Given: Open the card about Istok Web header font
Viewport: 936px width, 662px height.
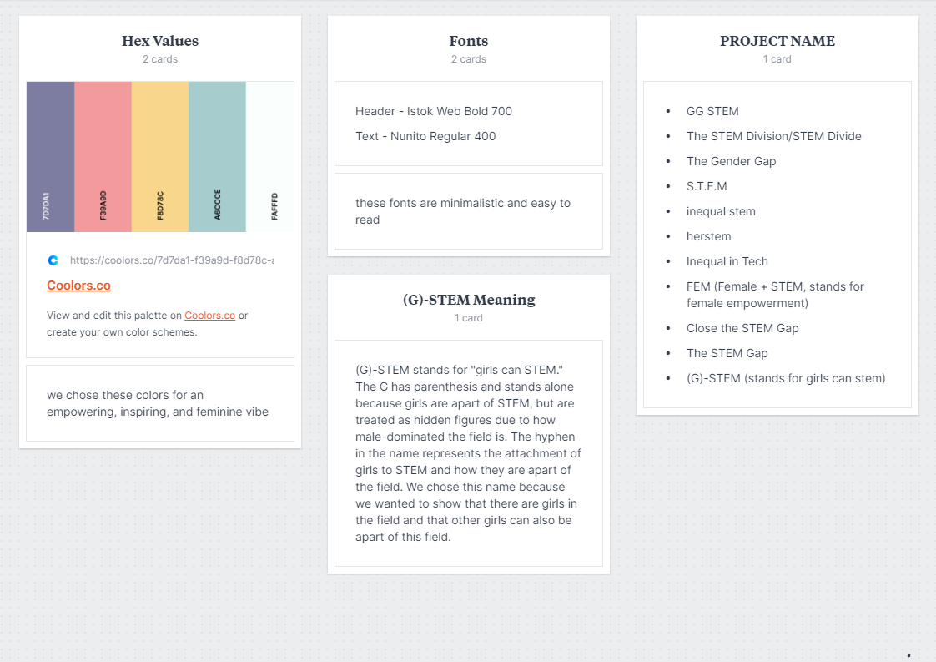Looking at the screenshot, I should (469, 124).
